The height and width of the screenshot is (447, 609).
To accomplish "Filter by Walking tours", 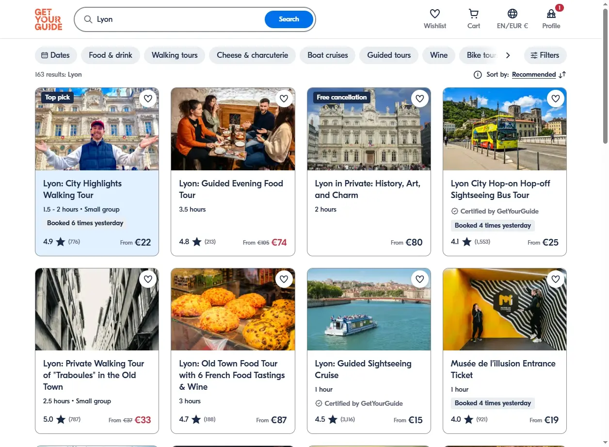I will pos(175,55).
